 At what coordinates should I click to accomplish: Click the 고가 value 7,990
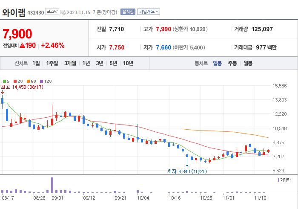pos(163,29)
